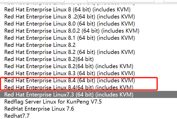Image resolution: width=177 pixels, height=119 pixels.
Task: Choose Red Hat Enterprise Linux 8 .2(64 bit) entry
Action: [70, 17]
